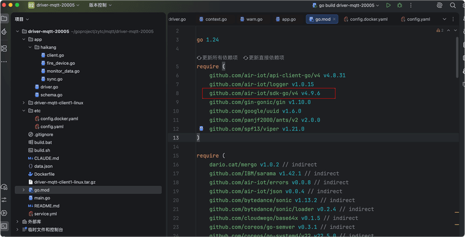The width and height of the screenshot is (465, 237).
Task: Click 更新所有依赖项 link
Action: (x=217, y=58)
